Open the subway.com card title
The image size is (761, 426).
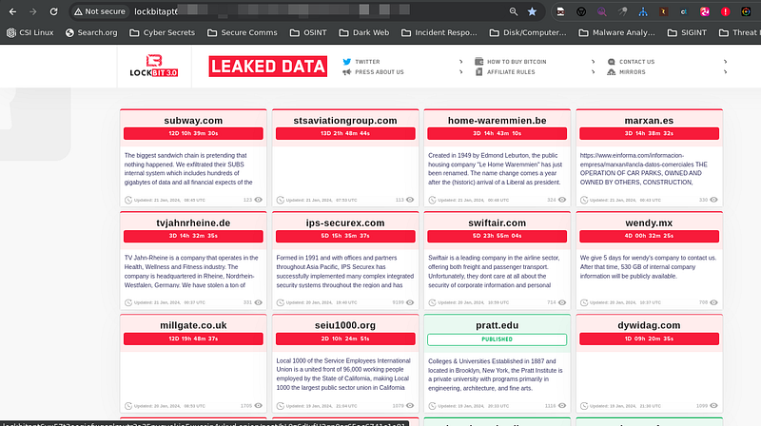pos(193,121)
